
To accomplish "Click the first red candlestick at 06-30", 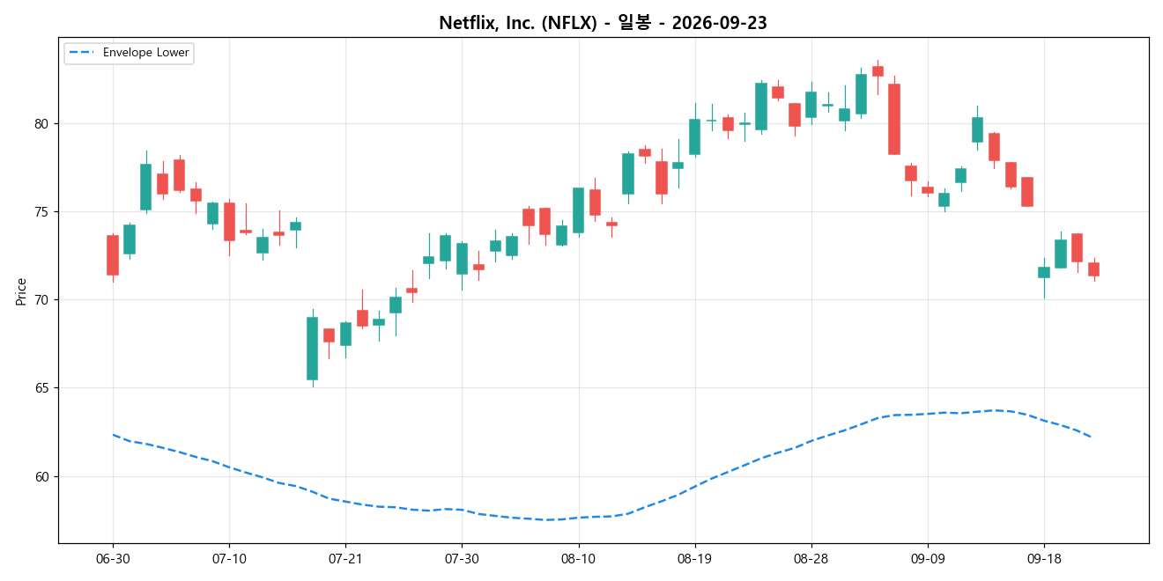I will coord(113,255).
